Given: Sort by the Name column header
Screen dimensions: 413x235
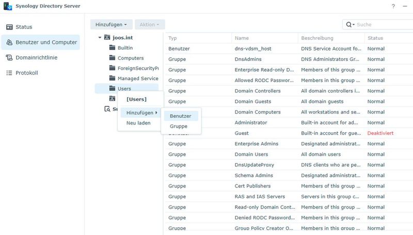Looking at the screenshot, I should click(265, 38).
